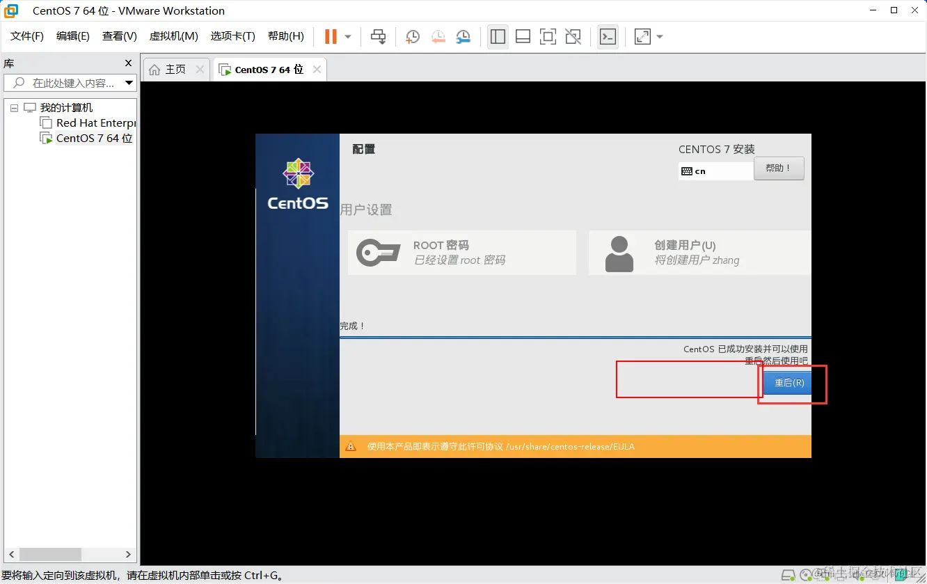Click the CENTOS 7 安装 title text
This screenshot has height=584, width=927.
point(717,150)
